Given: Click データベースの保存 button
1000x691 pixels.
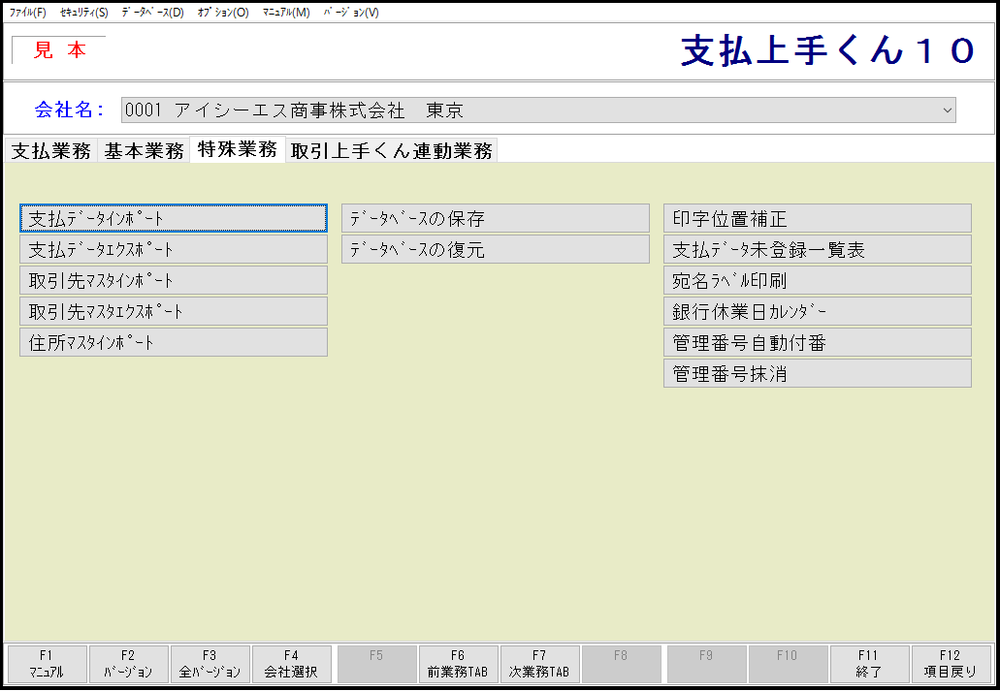Looking at the screenshot, I should coord(496,219).
